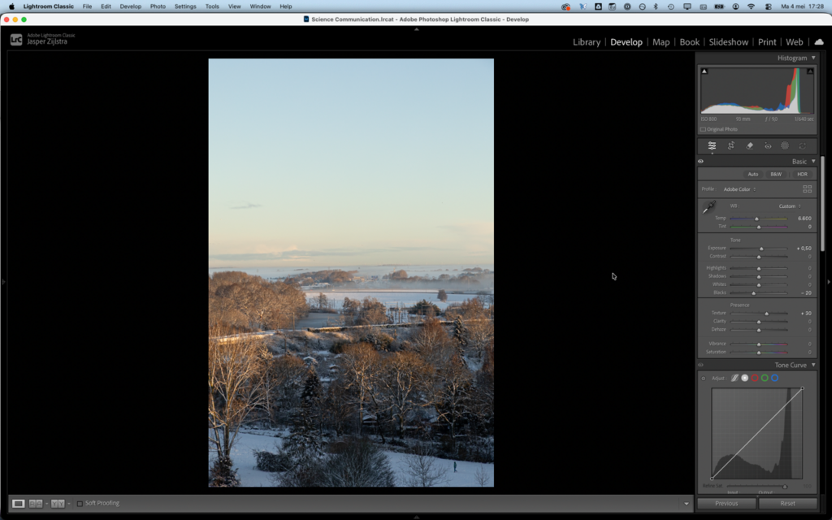
Task: Switch to the Library module
Action: [x=587, y=42]
